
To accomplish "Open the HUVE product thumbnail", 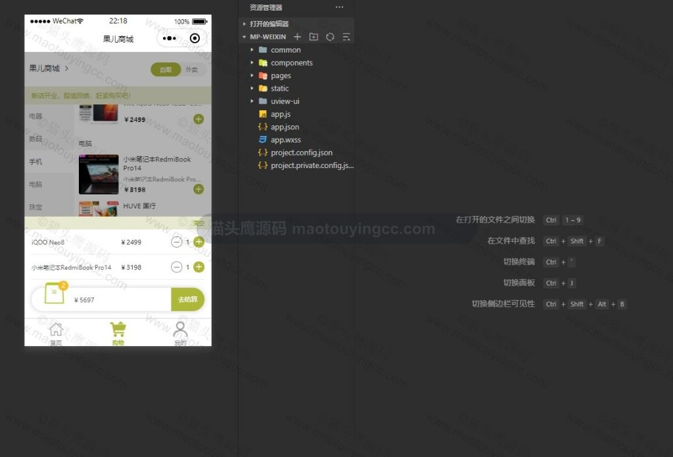I will [x=99, y=209].
